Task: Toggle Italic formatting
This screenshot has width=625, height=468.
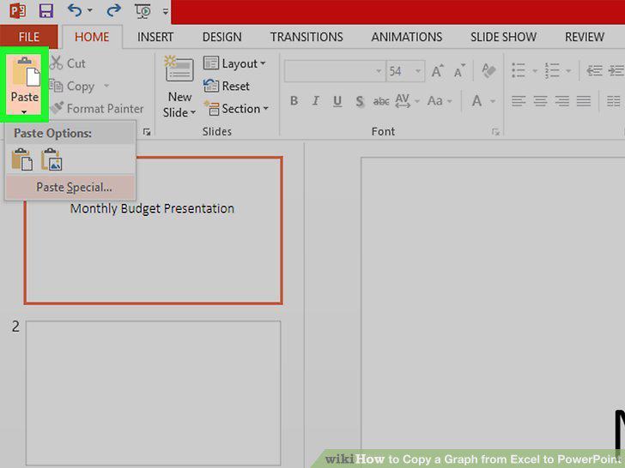Action: pos(316,101)
